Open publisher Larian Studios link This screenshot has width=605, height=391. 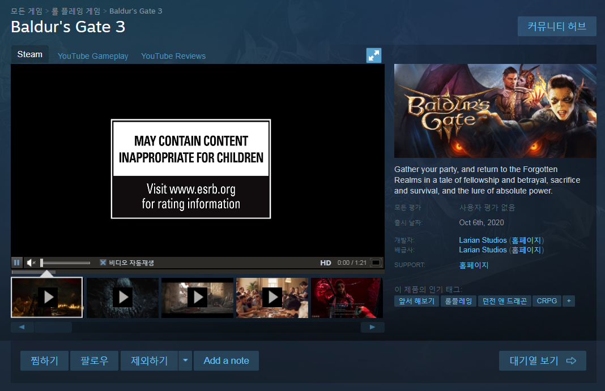pyautogui.click(x=483, y=250)
